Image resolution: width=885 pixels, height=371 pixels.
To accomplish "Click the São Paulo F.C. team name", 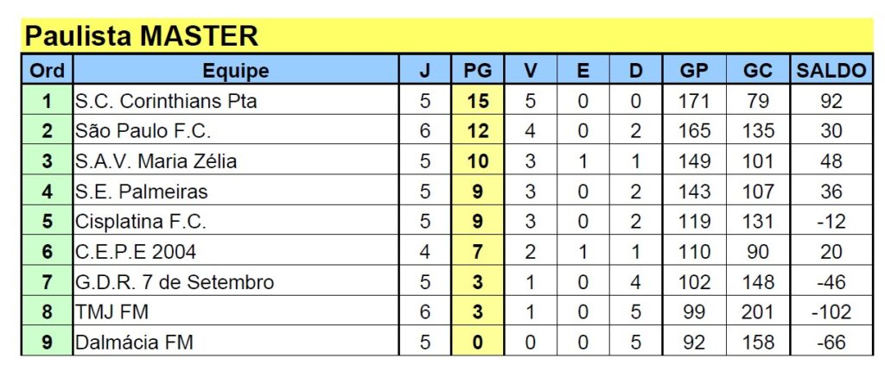I will point(143,131).
